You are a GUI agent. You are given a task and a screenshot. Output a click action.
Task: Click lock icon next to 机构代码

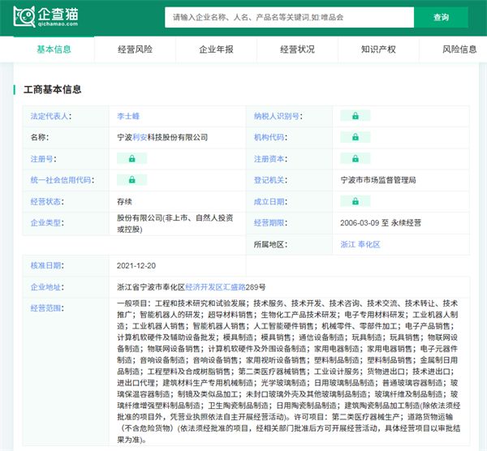pyautogui.click(x=355, y=137)
